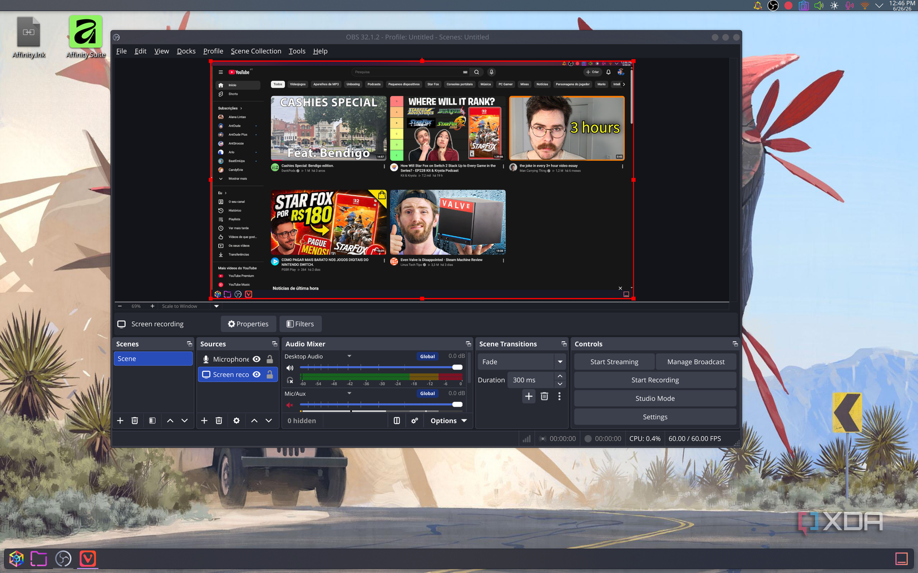918x573 pixels.
Task: Lock the Microphone source
Action: point(270,359)
